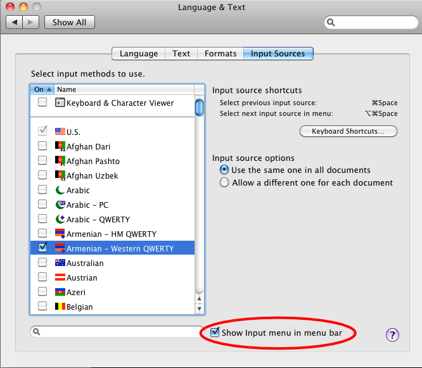This screenshot has height=368, width=422.
Task: Click the Help question mark icon
Action: click(392, 335)
